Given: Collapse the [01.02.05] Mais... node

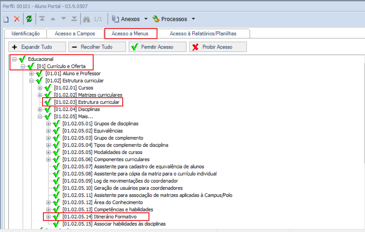Looking at the screenshot, I should coord(40,116).
